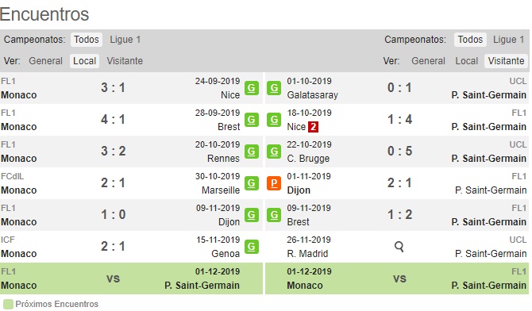
Task: Select right Ligue 1 championship filter
Action: pos(508,40)
